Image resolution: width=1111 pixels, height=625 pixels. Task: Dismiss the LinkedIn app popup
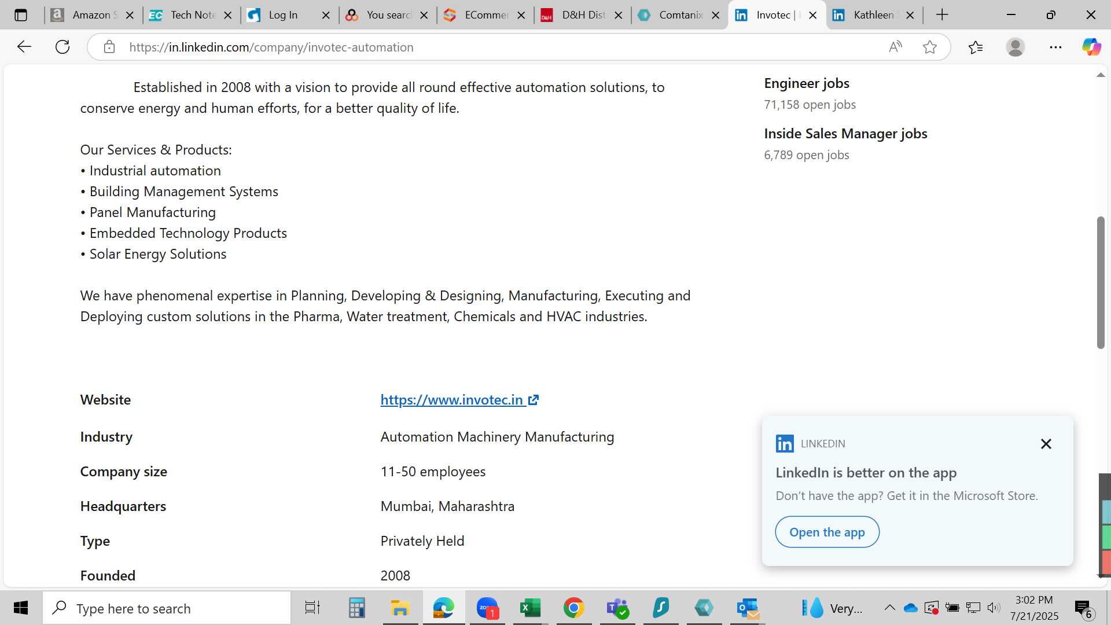tap(1046, 444)
